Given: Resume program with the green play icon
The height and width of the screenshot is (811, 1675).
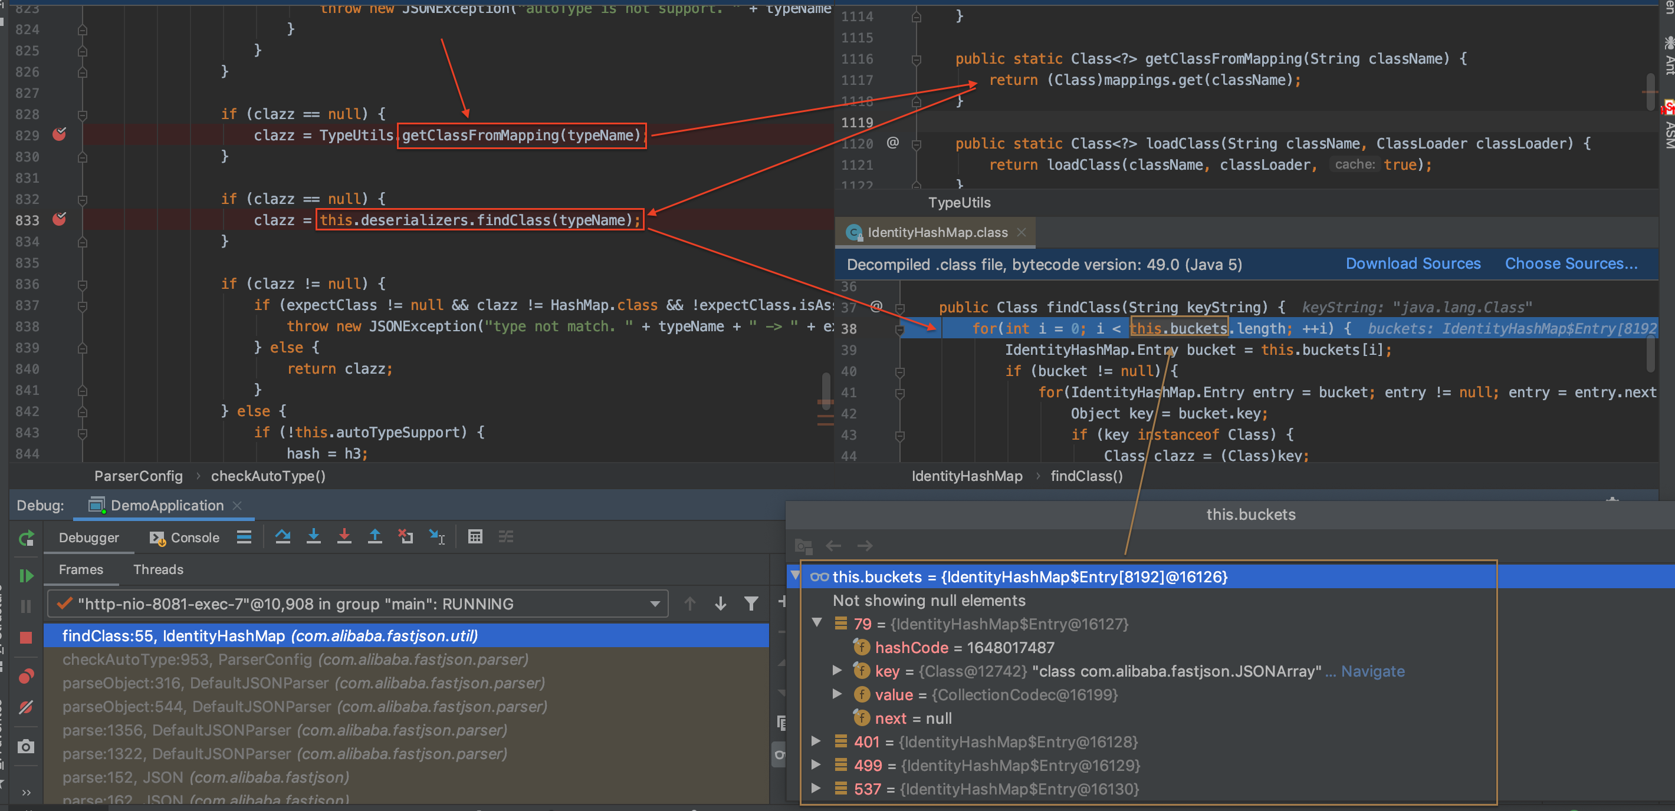Looking at the screenshot, I should [x=26, y=576].
